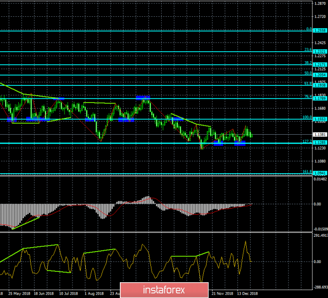Click the CCI lower scale value -288.693

click(321, 287)
